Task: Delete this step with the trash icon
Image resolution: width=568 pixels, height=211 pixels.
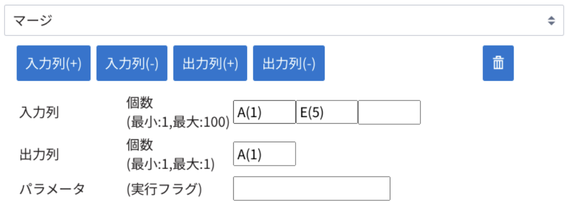Action: (498, 63)
